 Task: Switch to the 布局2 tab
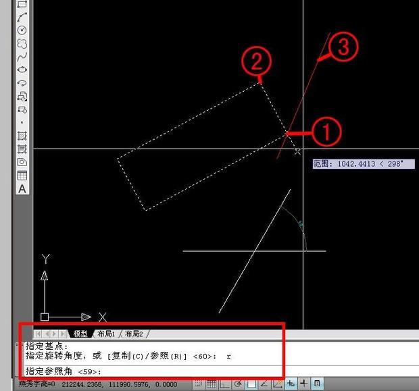(134, 334)
